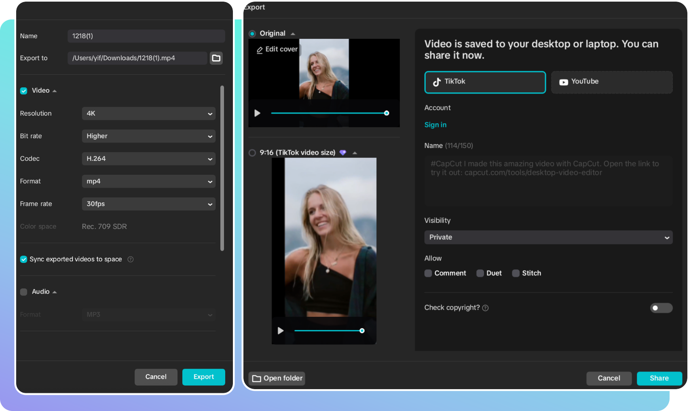Click the Sign in link

(x=435, y=125)
